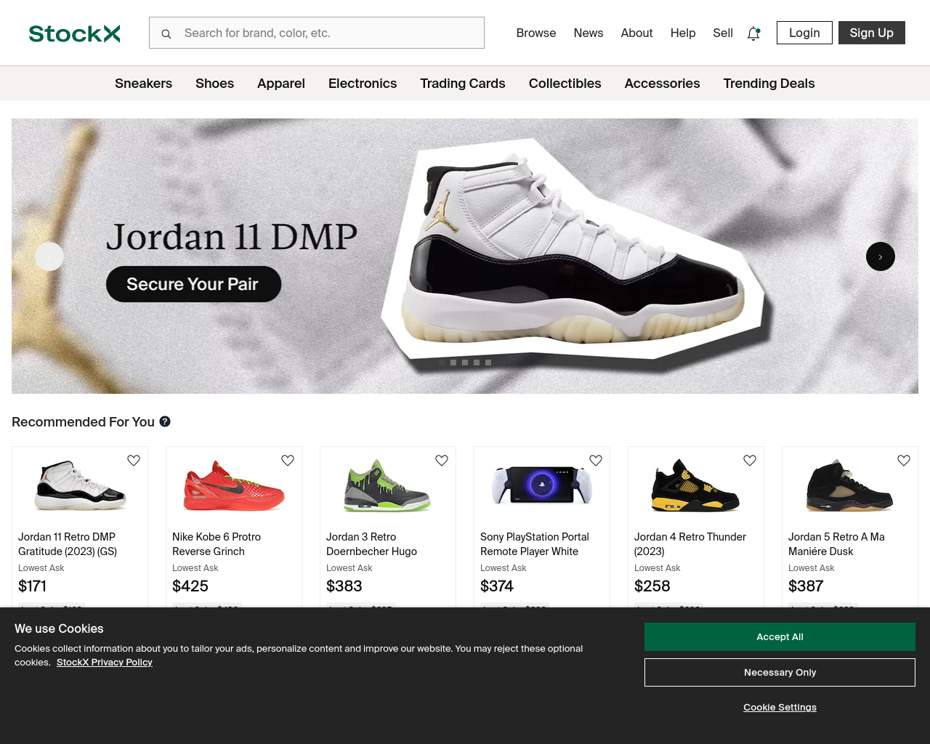Open the Browse menu

(x=536, y=33)
